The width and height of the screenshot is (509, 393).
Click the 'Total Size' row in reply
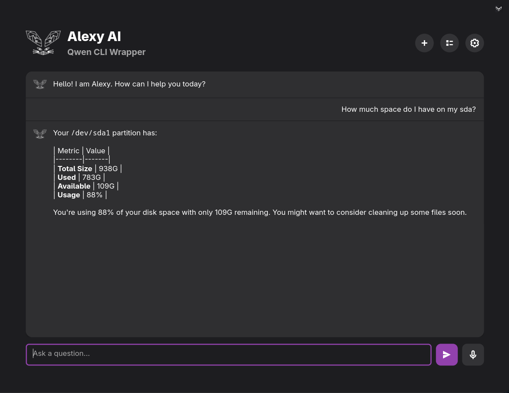pos(87,169)
